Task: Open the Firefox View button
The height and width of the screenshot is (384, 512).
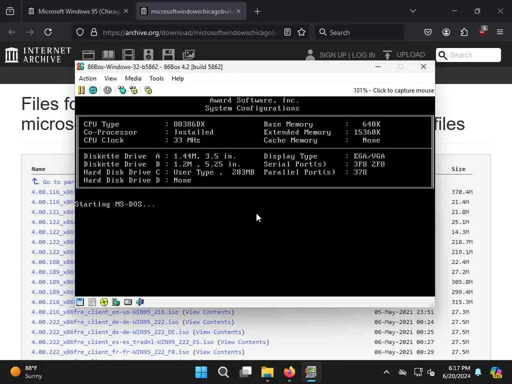Action: pyautogui.click(x=10, y=11)
